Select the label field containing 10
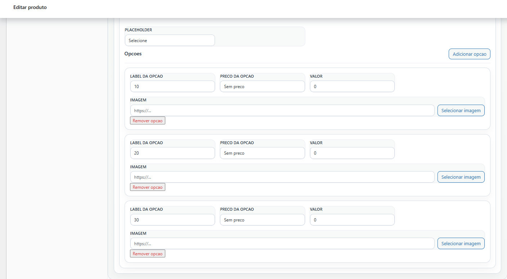This screenshot has height=279, width=507. [x=172, y=86]
